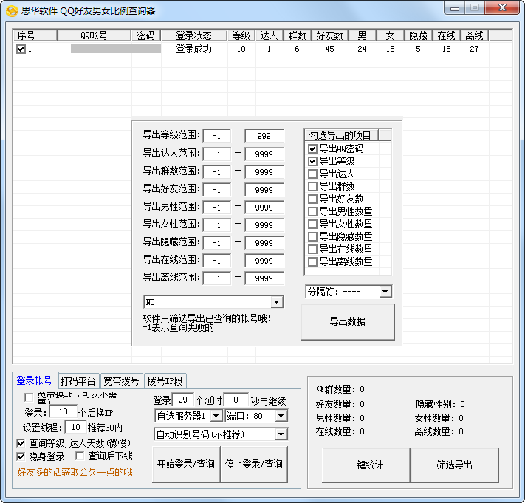The image size is (525, 503).
Task: Open the 宽带拨号 tab
Action: [121, 381]
